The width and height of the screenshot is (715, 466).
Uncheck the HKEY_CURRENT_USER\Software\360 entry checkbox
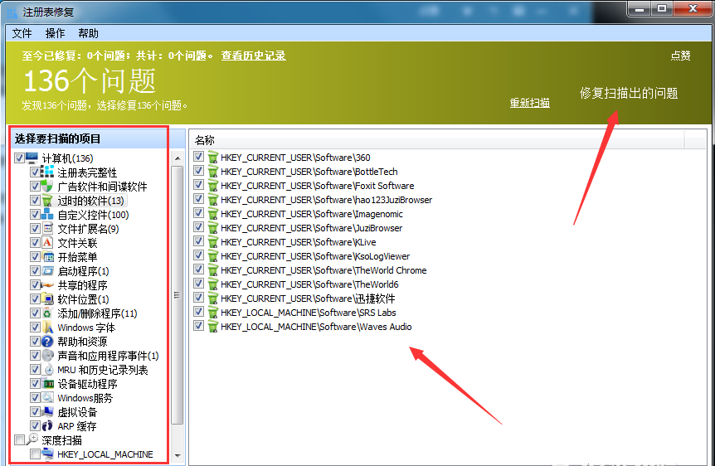(x=198, y=158)
